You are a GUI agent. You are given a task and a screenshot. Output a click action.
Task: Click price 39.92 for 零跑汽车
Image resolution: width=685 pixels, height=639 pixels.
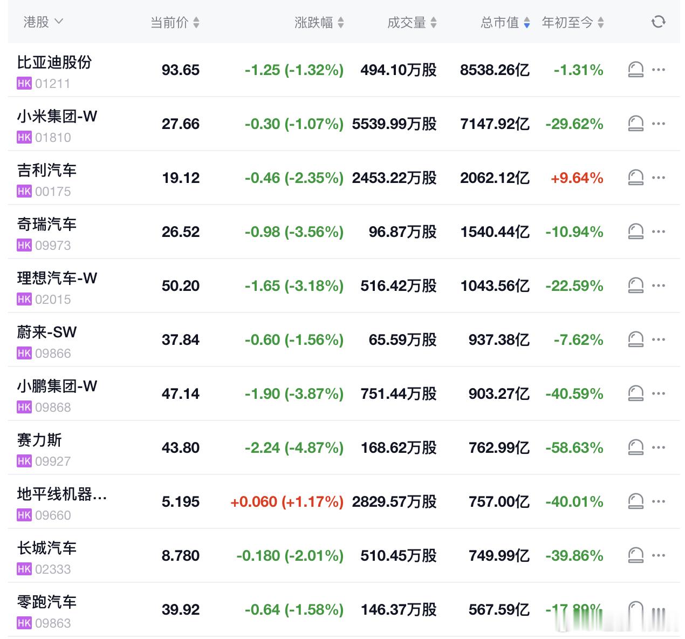pos(181,610)
